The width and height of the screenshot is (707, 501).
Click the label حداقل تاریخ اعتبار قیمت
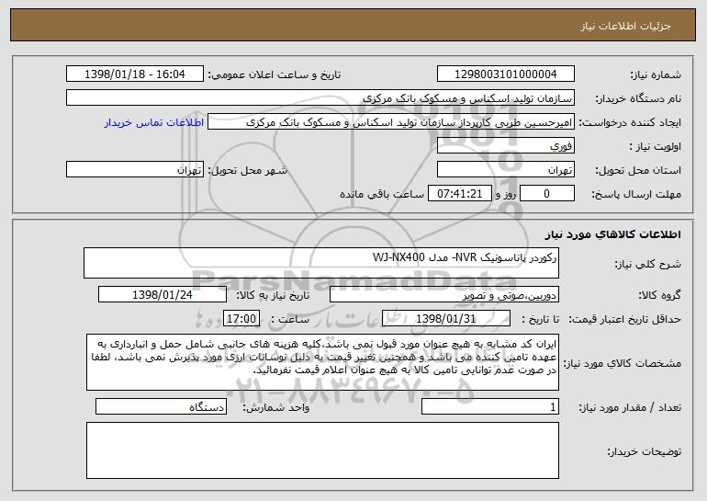pyautogui.click(x=624, y=320)
